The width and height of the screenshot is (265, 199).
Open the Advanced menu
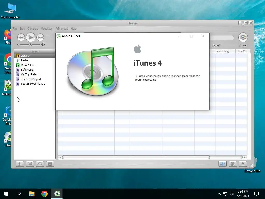click(x=62, y=29)
